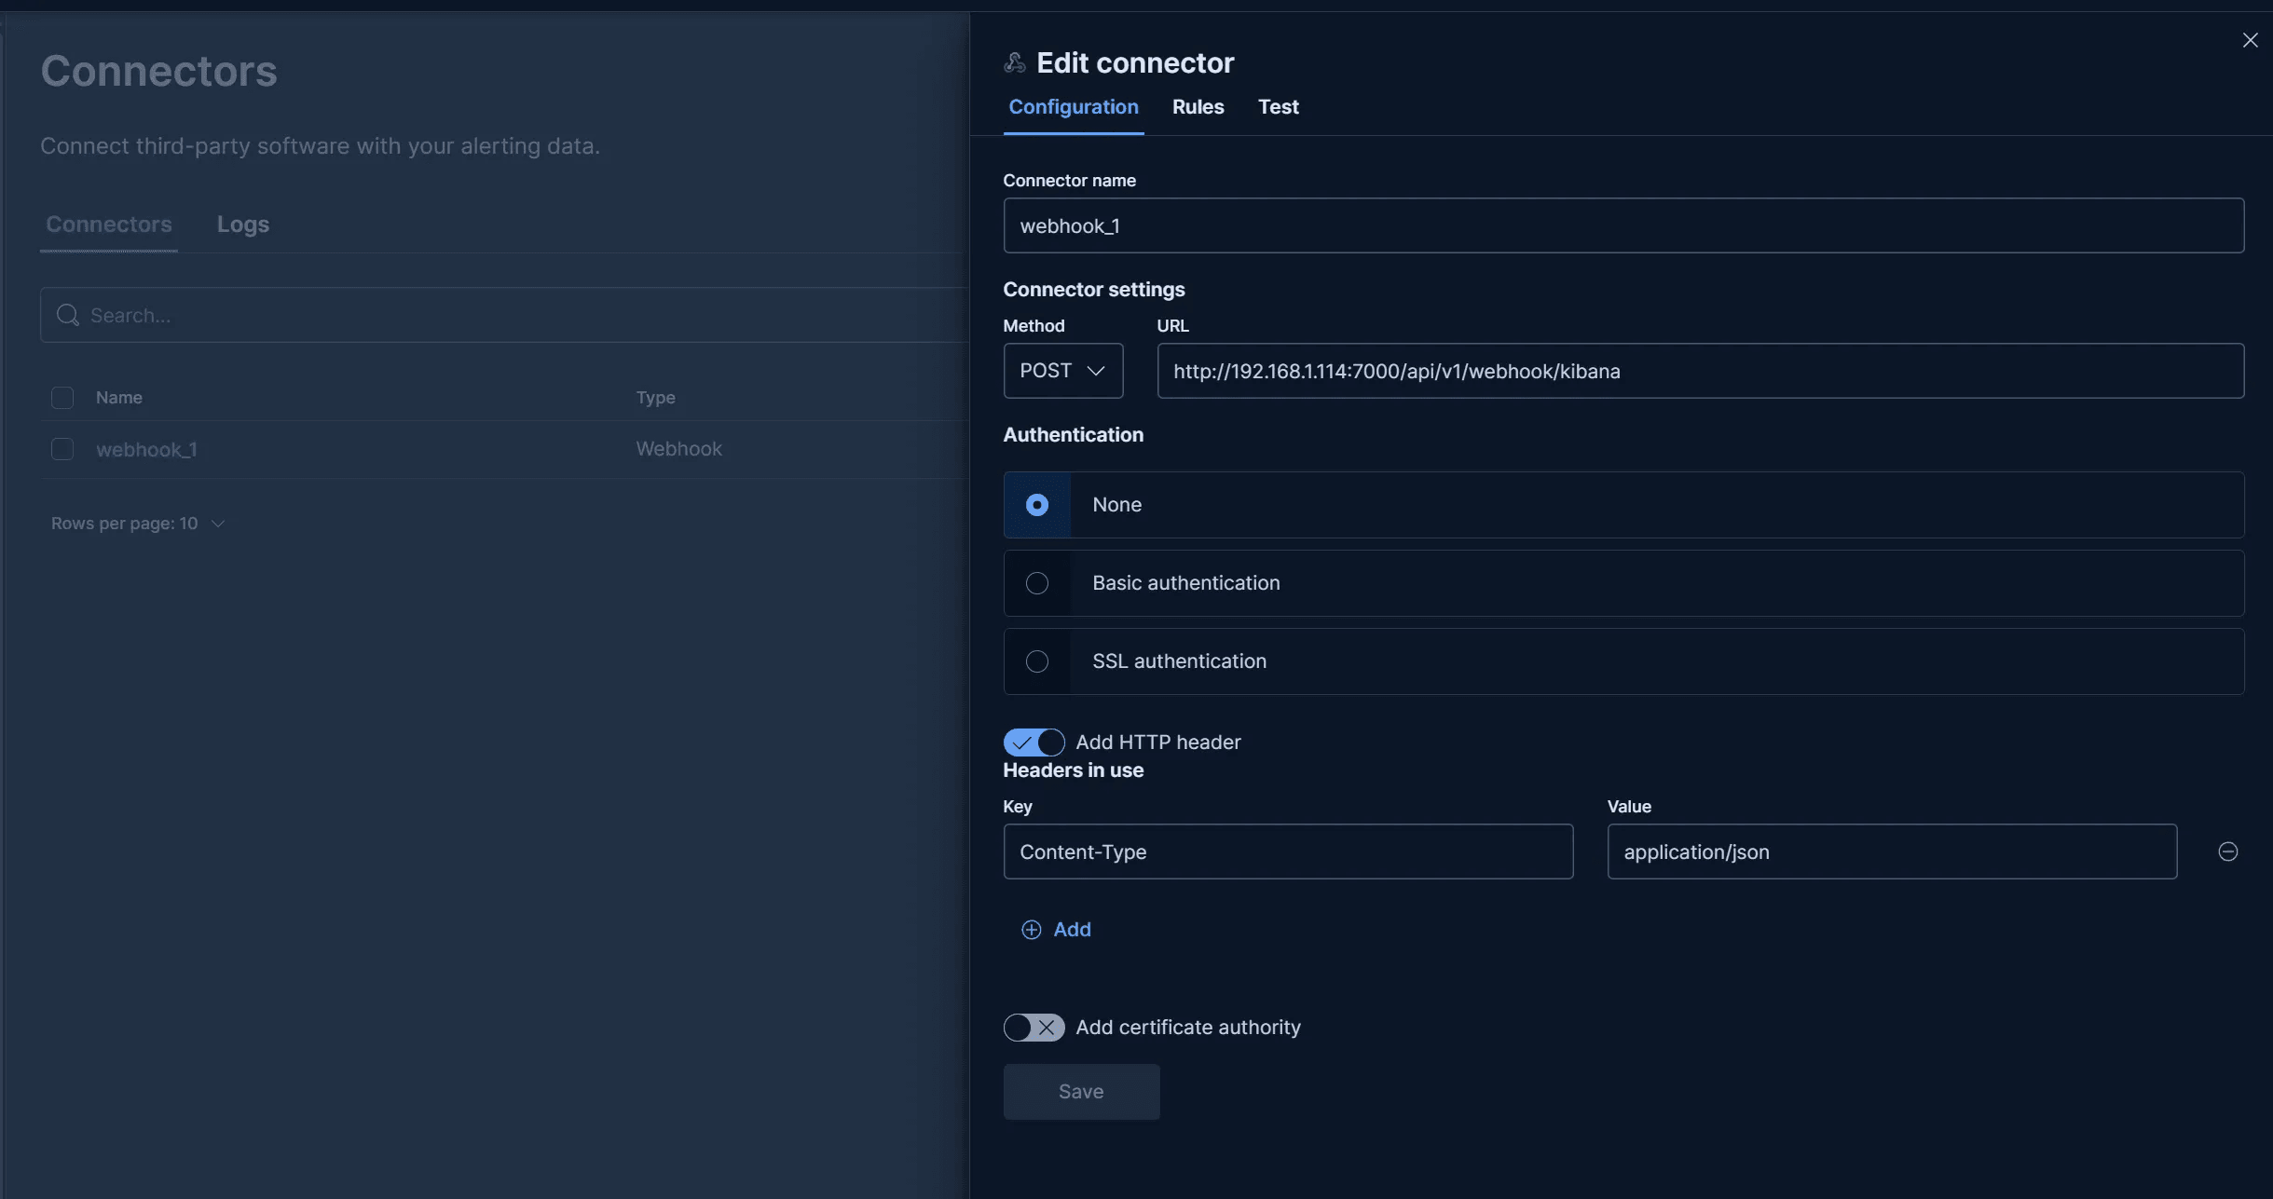Switch to the Rules tab
Screen dimensions: 2273x1199
coord(1198,107)
